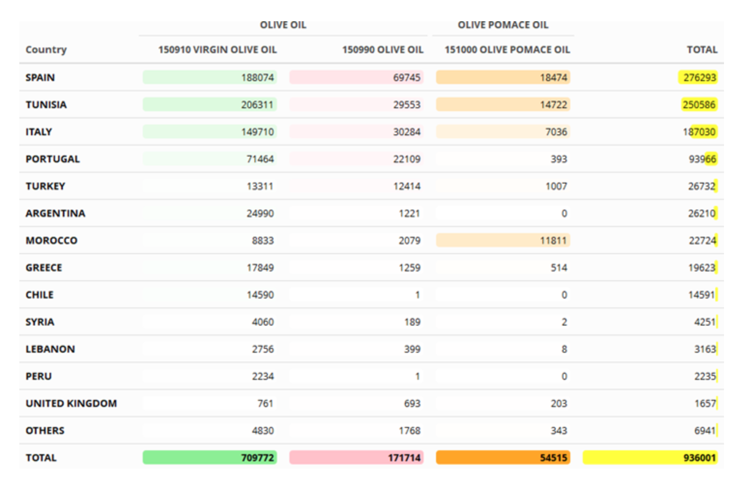The height and width of the screenshot is (486, 752).
Task: Click Italy's total value 187030
Action: click(699, 132)
